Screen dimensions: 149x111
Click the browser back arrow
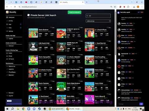click(x=7, y=7)
